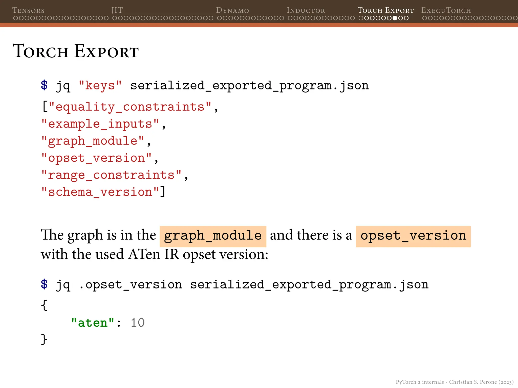The width and height of the screenshot is (518, 388).
Task: Go to the JIT section
Action: click(x=117, y=10)
